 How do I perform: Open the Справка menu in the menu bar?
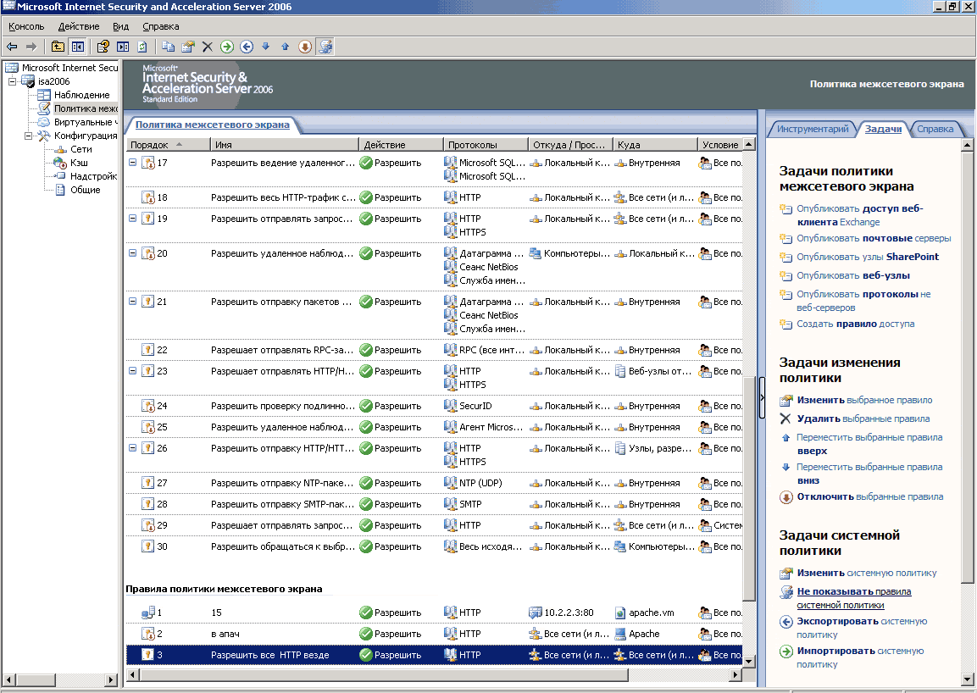pos(161,27)
